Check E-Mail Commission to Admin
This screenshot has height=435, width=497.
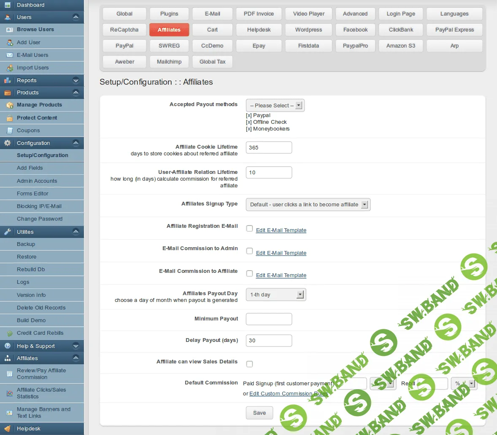249,251
